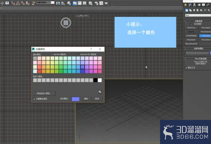Select Shapes category in Create panel
Viewport: 211px width, 144px height.
[190, 10]
